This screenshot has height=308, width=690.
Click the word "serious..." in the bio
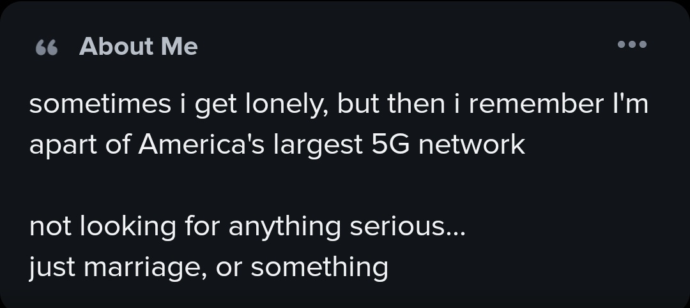408,226
